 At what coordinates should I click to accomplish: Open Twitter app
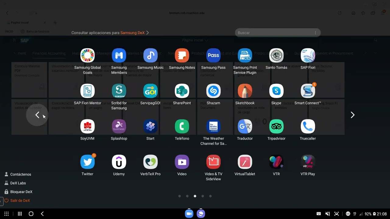click(x=87, y=162)
